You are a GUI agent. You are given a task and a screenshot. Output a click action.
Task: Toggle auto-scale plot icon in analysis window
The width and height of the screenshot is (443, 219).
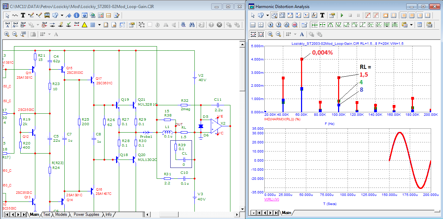[x=253, y=34]
